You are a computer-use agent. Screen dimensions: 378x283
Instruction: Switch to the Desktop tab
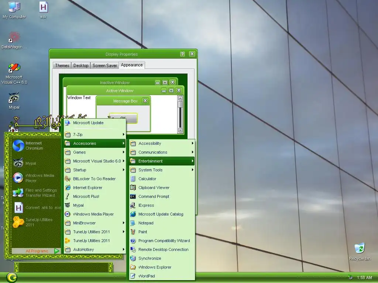(x=81, y=66)
